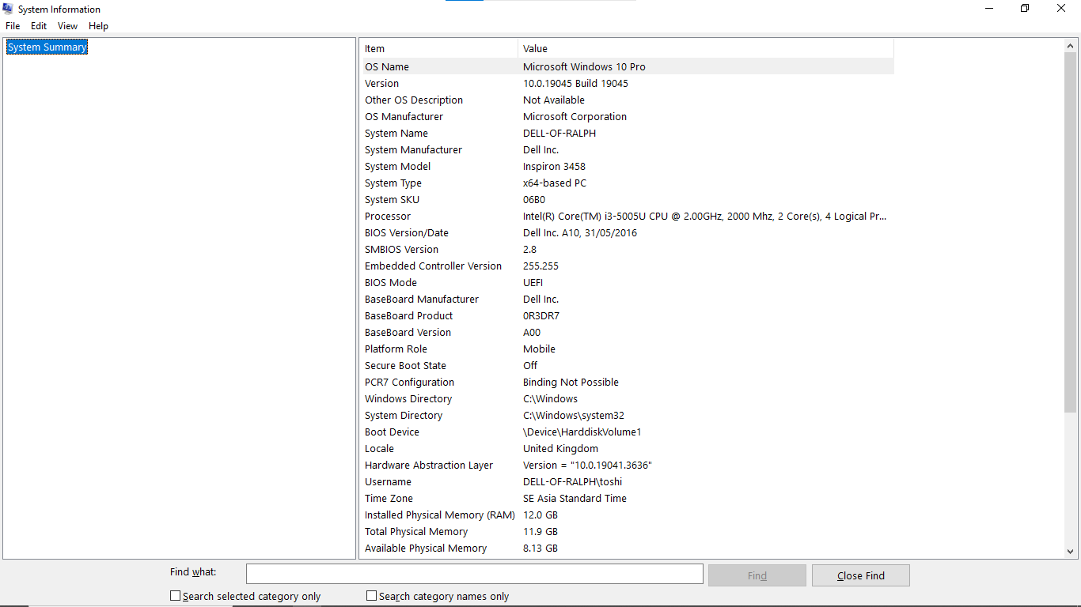Open the Edit menu

point(39,26)
